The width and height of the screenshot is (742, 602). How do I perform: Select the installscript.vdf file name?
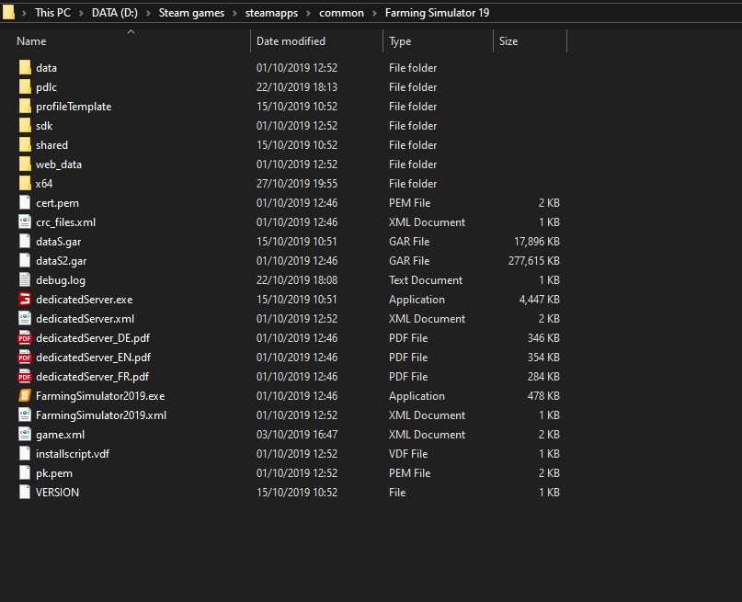click(x=73, y=454)
